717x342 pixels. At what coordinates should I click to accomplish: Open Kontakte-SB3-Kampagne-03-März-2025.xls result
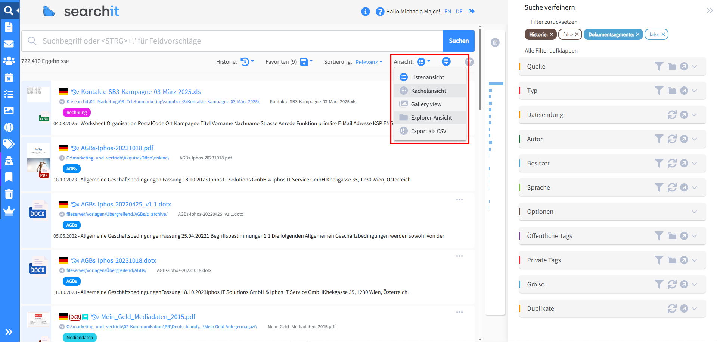[141, 92]
